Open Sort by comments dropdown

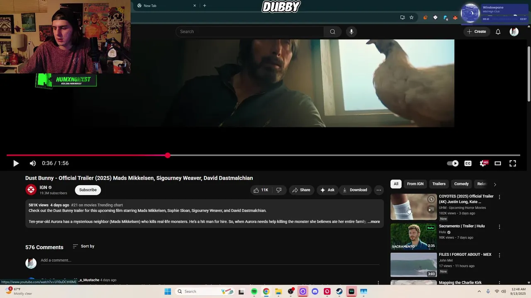[83, 246]
